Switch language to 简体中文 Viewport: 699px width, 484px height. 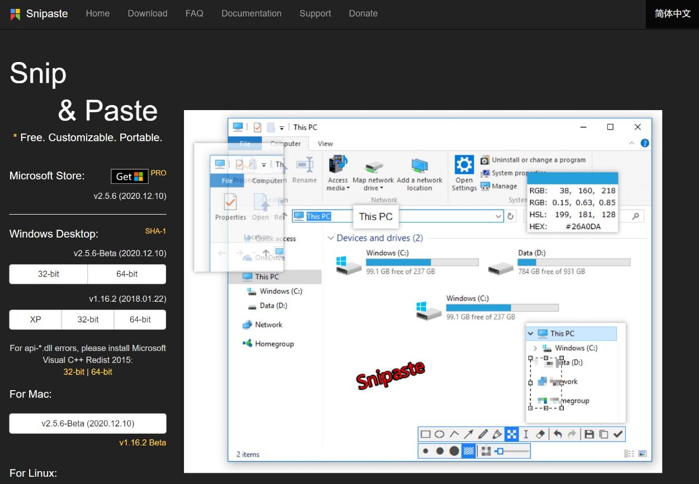673,13
